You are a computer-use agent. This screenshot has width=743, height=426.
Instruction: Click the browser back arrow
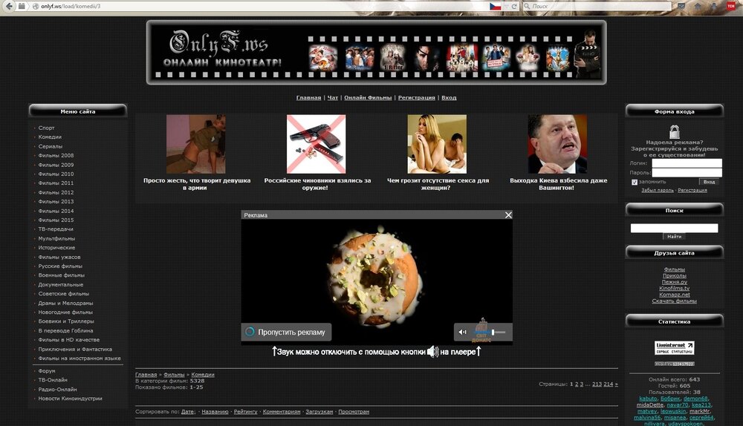(x=7, y=6)
